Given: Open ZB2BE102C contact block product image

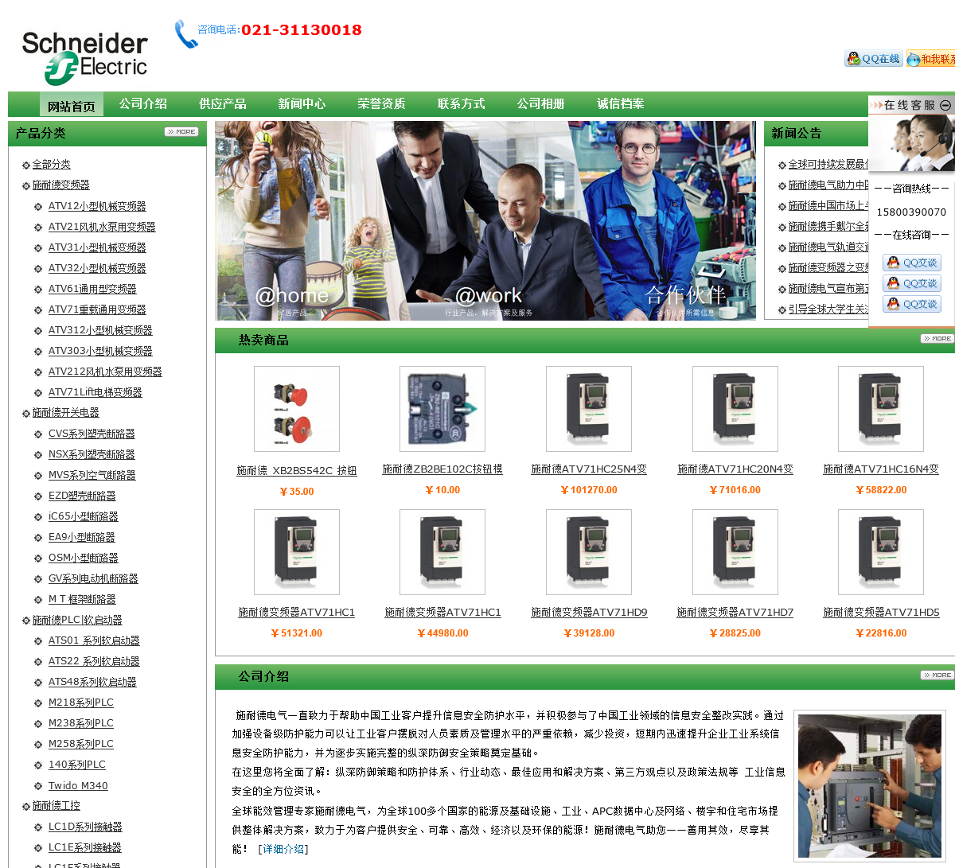Looking at the screenshot, I should (x=442, y=409).
